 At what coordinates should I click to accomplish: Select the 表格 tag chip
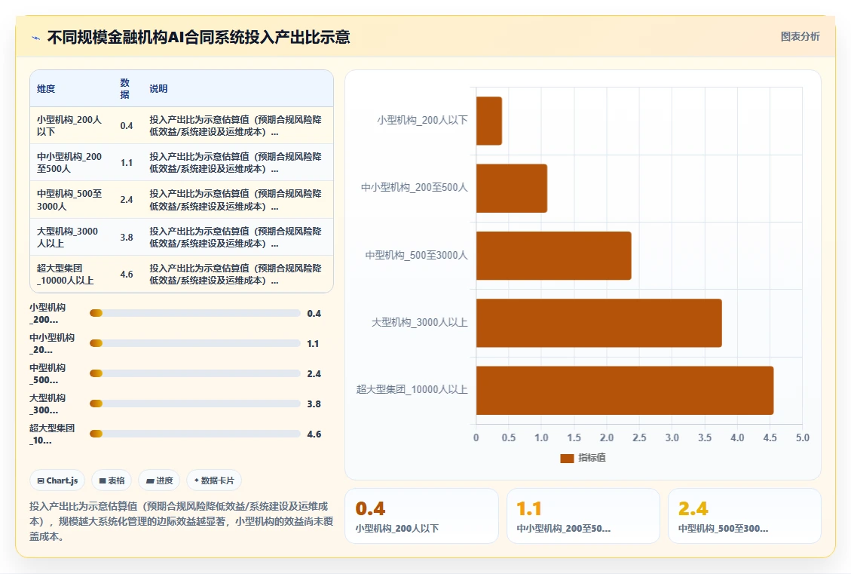[112, 480]
